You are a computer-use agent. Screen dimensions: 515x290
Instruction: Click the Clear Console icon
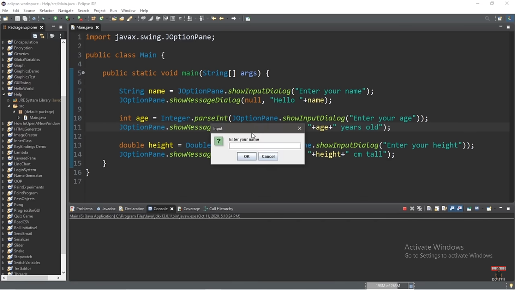coord(429,209)
